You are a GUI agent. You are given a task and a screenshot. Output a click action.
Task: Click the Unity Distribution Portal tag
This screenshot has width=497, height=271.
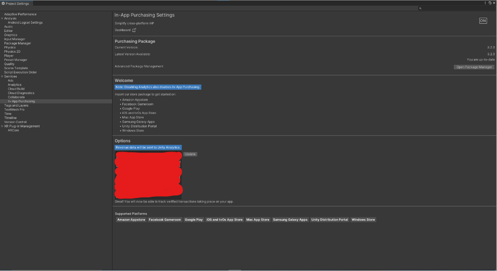point(329,220)
